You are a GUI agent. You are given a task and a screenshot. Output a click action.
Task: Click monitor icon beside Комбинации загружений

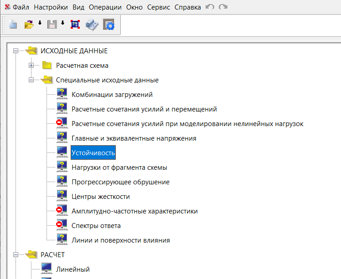point(62,94)
